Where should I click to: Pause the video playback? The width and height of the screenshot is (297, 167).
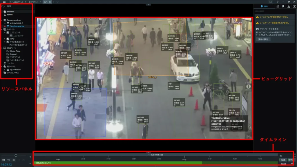(13, 160)
